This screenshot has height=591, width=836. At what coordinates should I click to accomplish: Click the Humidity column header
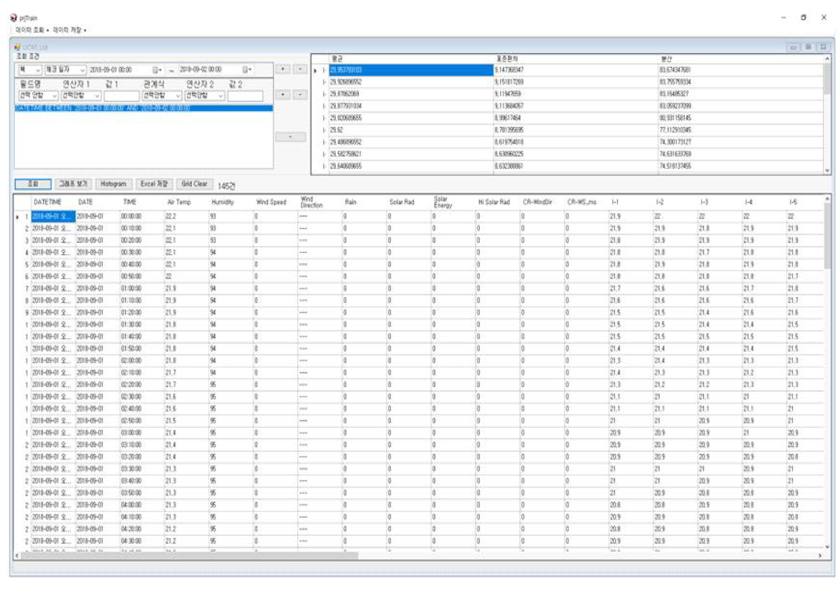230,202
